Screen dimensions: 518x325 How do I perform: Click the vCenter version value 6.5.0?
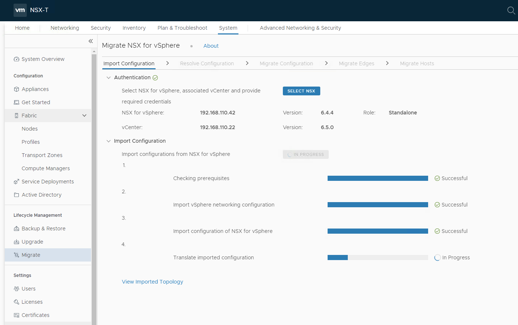(x=327, y=127)
